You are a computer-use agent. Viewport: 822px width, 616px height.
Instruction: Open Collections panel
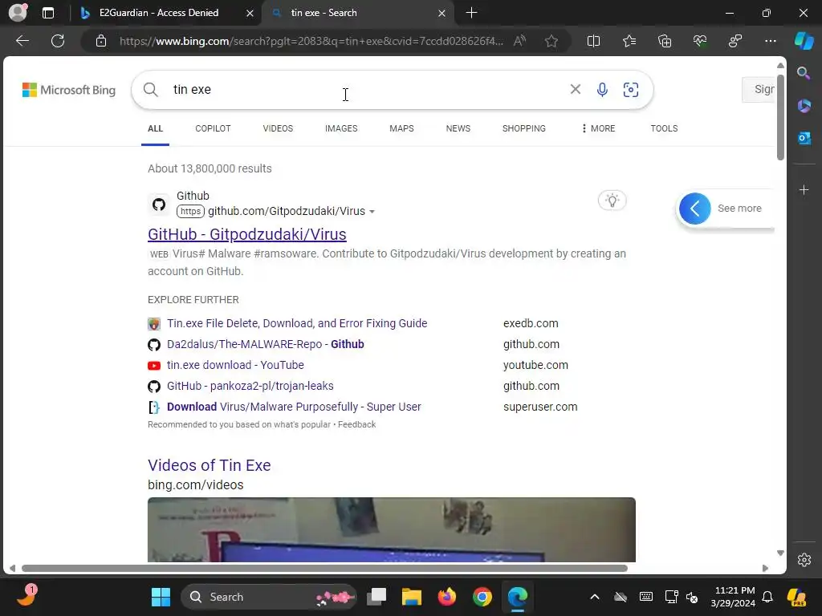(x=665, y=41)
